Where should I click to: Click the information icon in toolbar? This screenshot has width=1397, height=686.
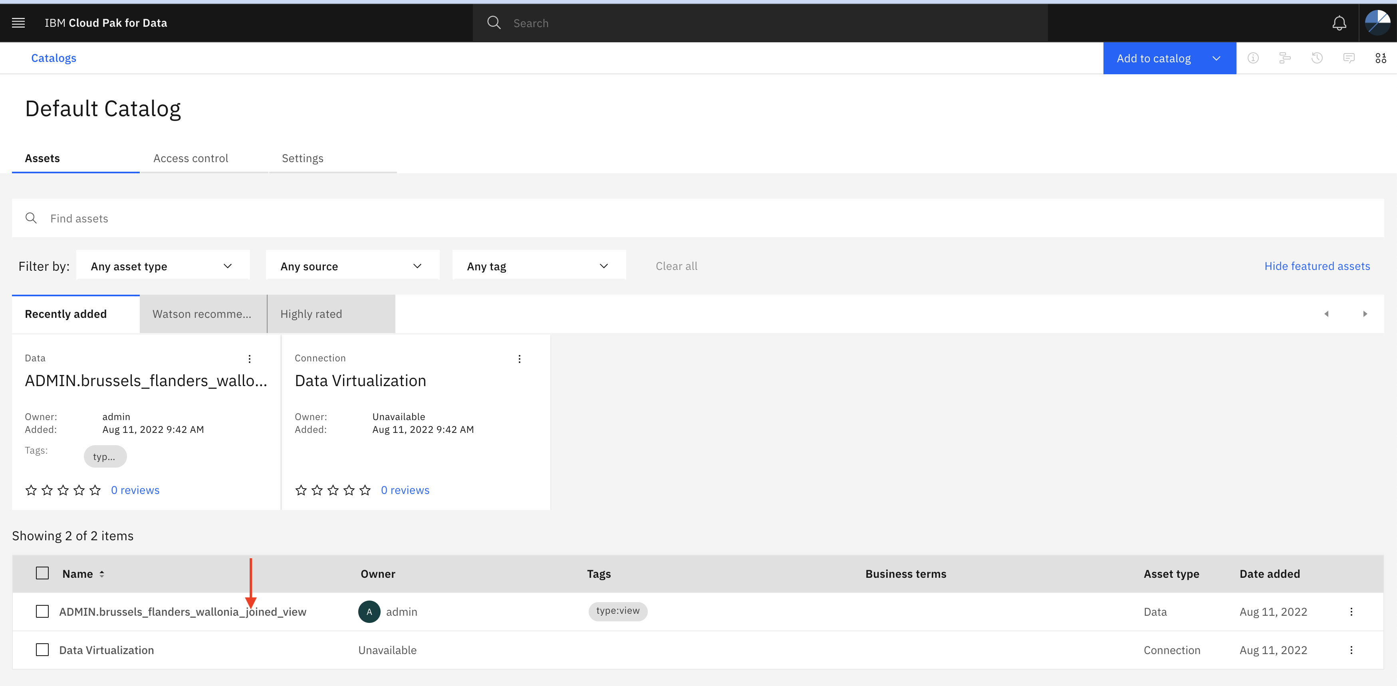tap(1253, 58)
